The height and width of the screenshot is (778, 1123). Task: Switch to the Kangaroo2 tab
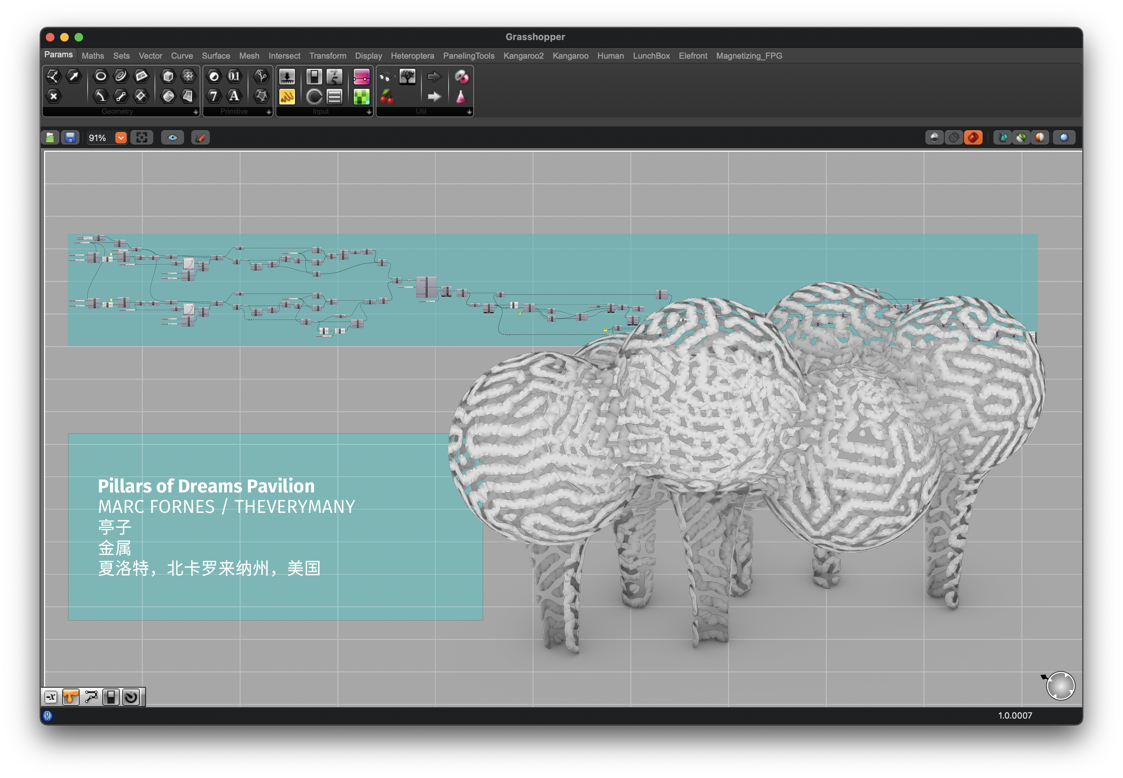click(523, 55)
